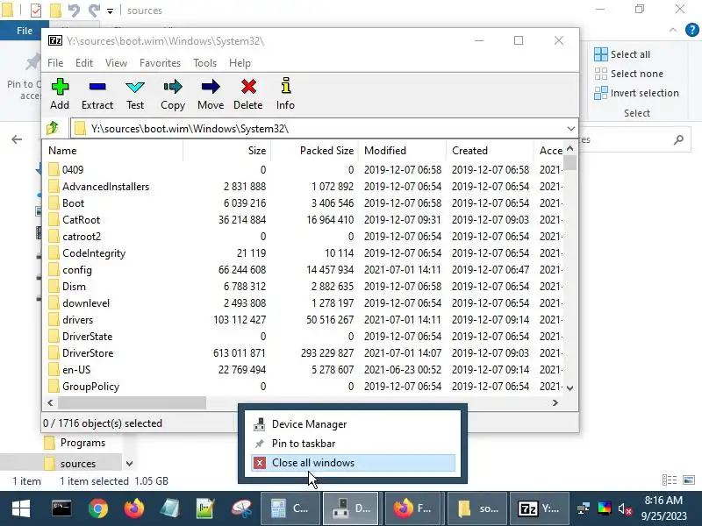
Task: Open the Edit menu
Action: tap(84, 62)
